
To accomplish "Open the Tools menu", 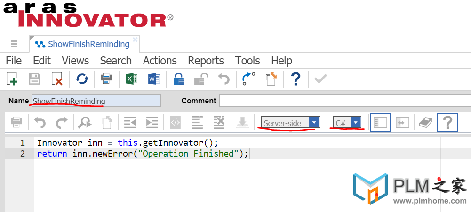I will tap(247, 61).
